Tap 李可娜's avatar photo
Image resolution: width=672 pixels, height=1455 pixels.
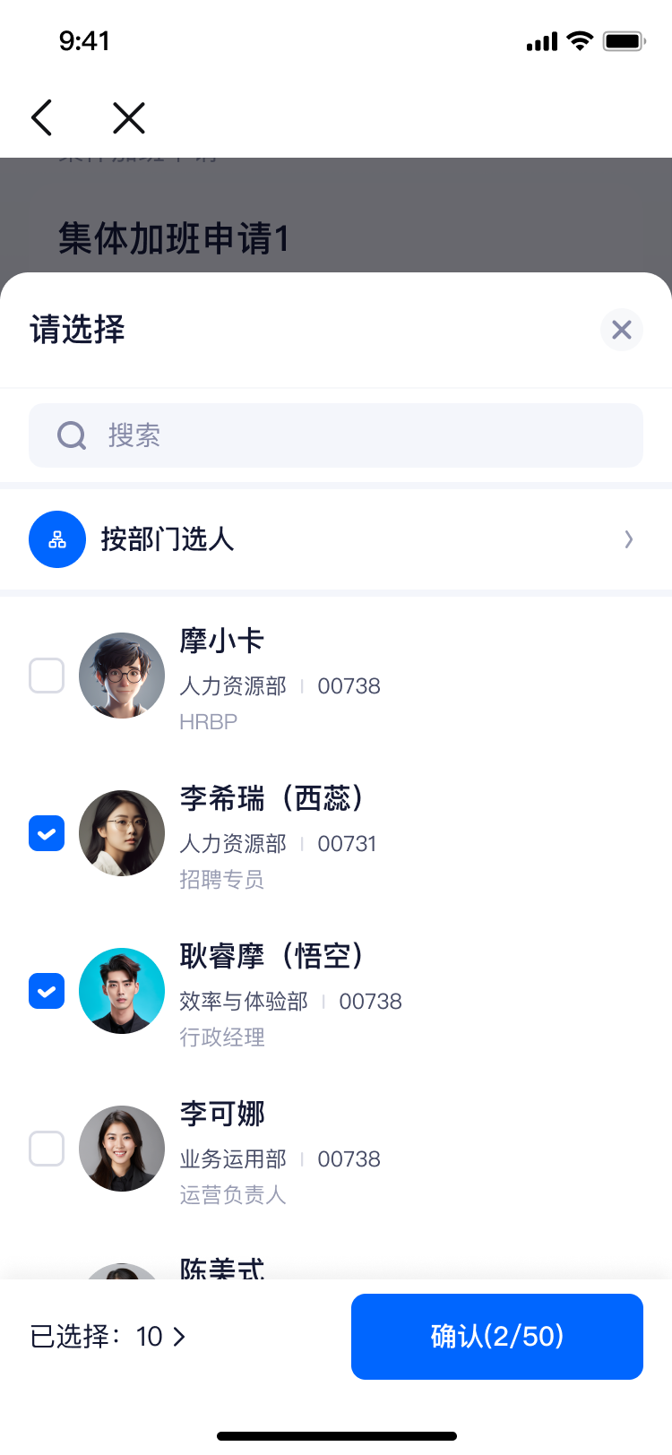tap(122, 1149)
